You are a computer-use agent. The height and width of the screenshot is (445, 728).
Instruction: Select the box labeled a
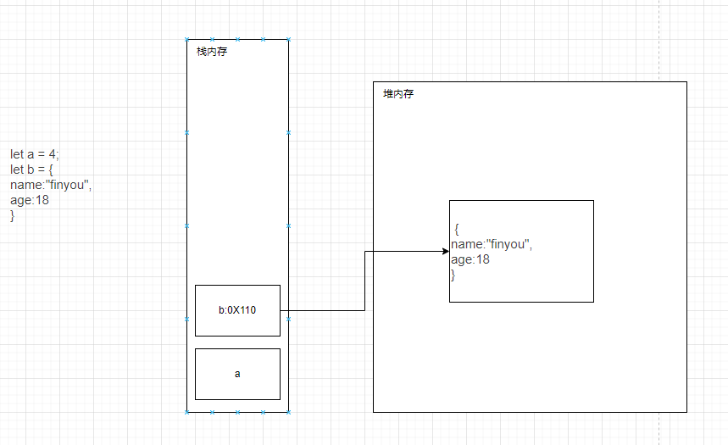pos(237,374)
